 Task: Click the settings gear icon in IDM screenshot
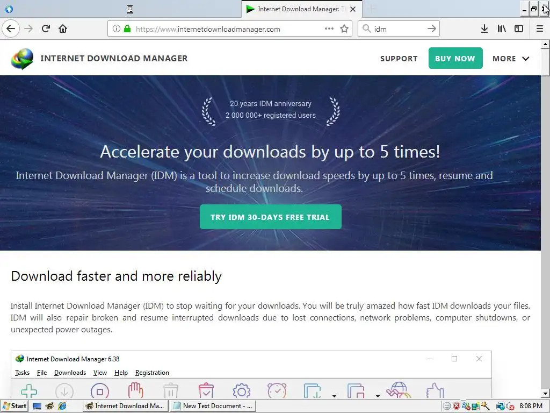pyautogui.click(x=241, y=391)
